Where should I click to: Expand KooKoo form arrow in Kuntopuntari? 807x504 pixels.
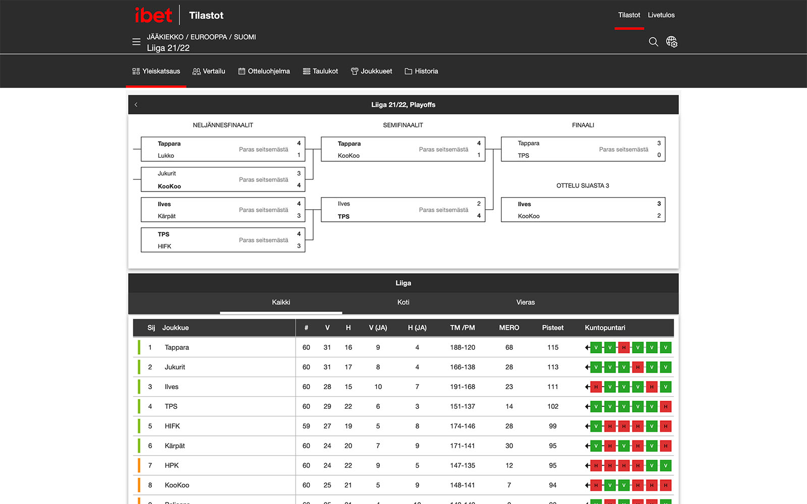pos(587,485)
